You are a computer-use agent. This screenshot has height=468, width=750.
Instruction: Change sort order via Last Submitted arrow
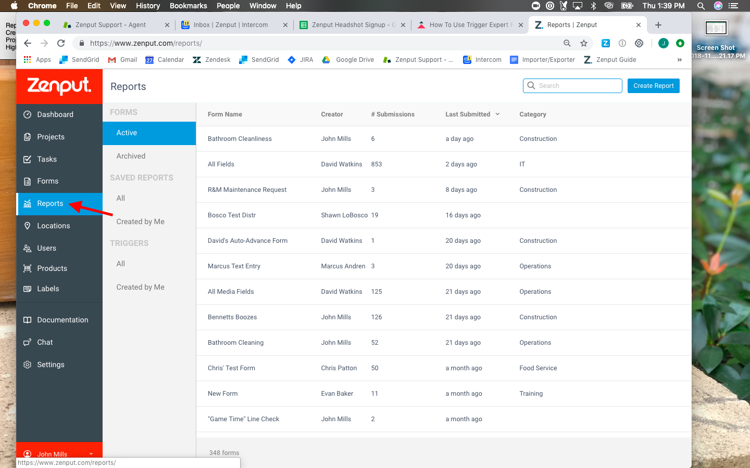coord(498,114)
